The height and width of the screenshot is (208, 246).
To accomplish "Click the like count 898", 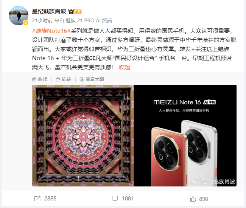I will pos(204,199).
